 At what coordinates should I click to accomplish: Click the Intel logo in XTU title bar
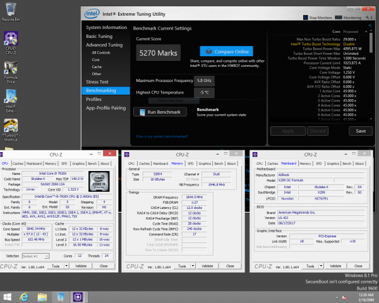(92, 13)
